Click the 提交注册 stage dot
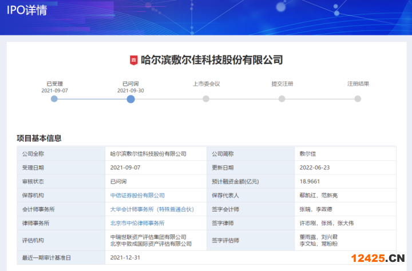This screenshot has width=412, height=271. click(282, 98)
